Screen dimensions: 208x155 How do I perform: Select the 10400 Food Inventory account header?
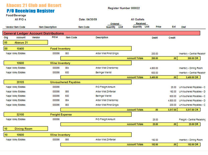(x=67, y=48)
